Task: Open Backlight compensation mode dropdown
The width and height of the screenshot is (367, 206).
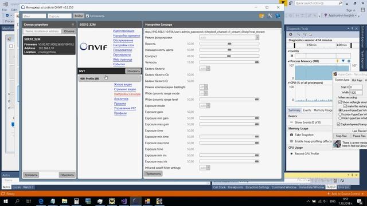Action: pyautogui.click(x=206, y=87)
